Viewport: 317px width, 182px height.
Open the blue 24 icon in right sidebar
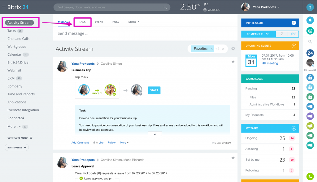coord(310,53)
